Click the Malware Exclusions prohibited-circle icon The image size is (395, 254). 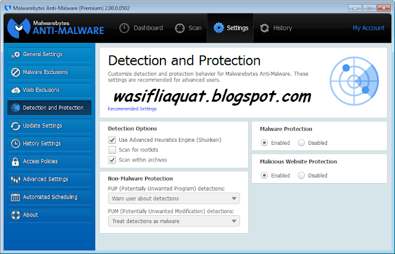[15, 72]
